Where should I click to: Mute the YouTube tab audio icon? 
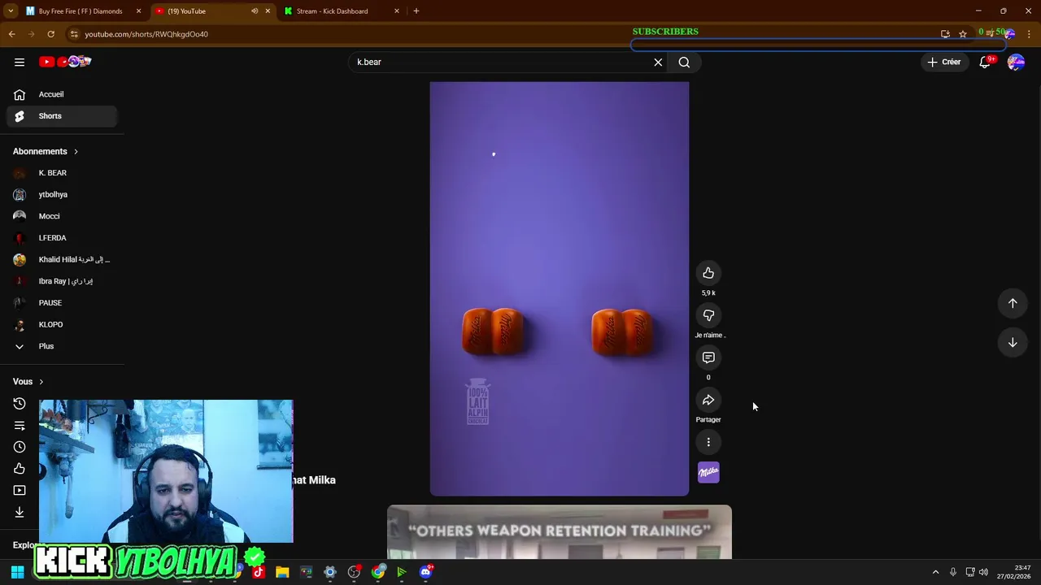(x=255, y=11)
